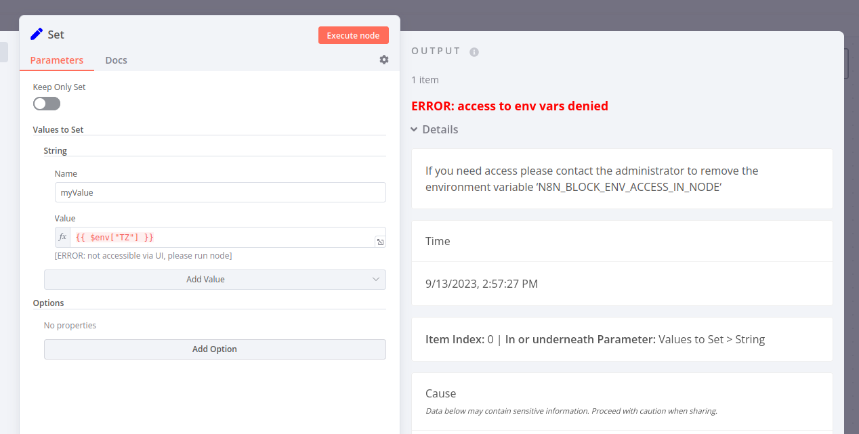
Task: Open the expression editor expand icon
Action: [x=380, y=242]
